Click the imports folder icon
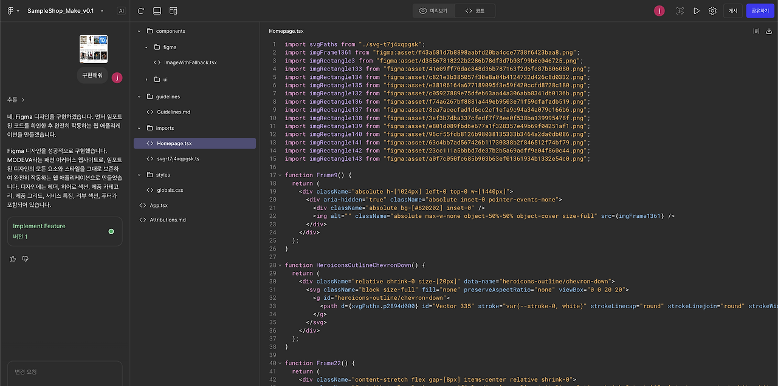This screenshot has height=386, width=778. (x=150, y=128)
